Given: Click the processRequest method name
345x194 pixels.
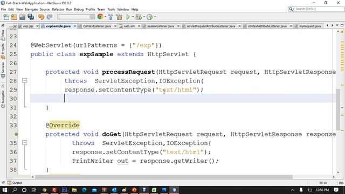Looking at the screenshot, I should click(128, 72).
